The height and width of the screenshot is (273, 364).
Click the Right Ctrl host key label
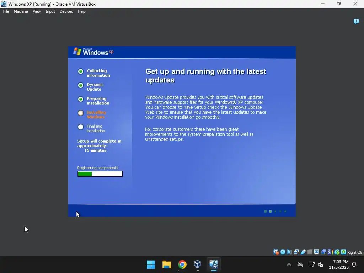(x=355, y=252)
